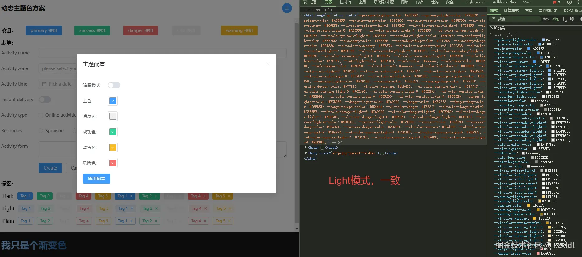
Task: Click the ellipsis badge inside the head node
Action: [x=322, y=148]
